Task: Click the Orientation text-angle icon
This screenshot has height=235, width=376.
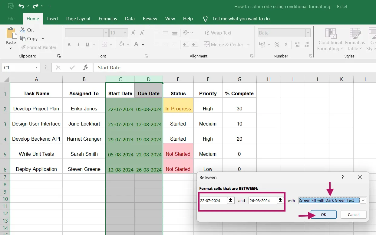Action: 186,32
